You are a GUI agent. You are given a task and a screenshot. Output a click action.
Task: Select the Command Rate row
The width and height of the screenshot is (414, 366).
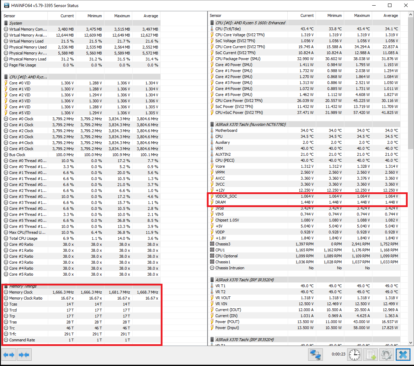[81, 340]
